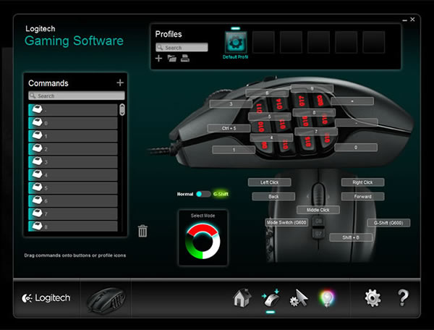Click the '5' assignment label on mouse
The width and height of the screenshot is (434, 330).
[x=269, y=117]
